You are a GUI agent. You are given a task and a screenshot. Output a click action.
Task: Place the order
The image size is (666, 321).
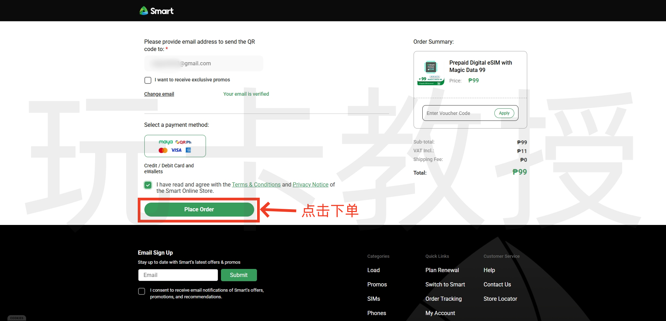199,210
